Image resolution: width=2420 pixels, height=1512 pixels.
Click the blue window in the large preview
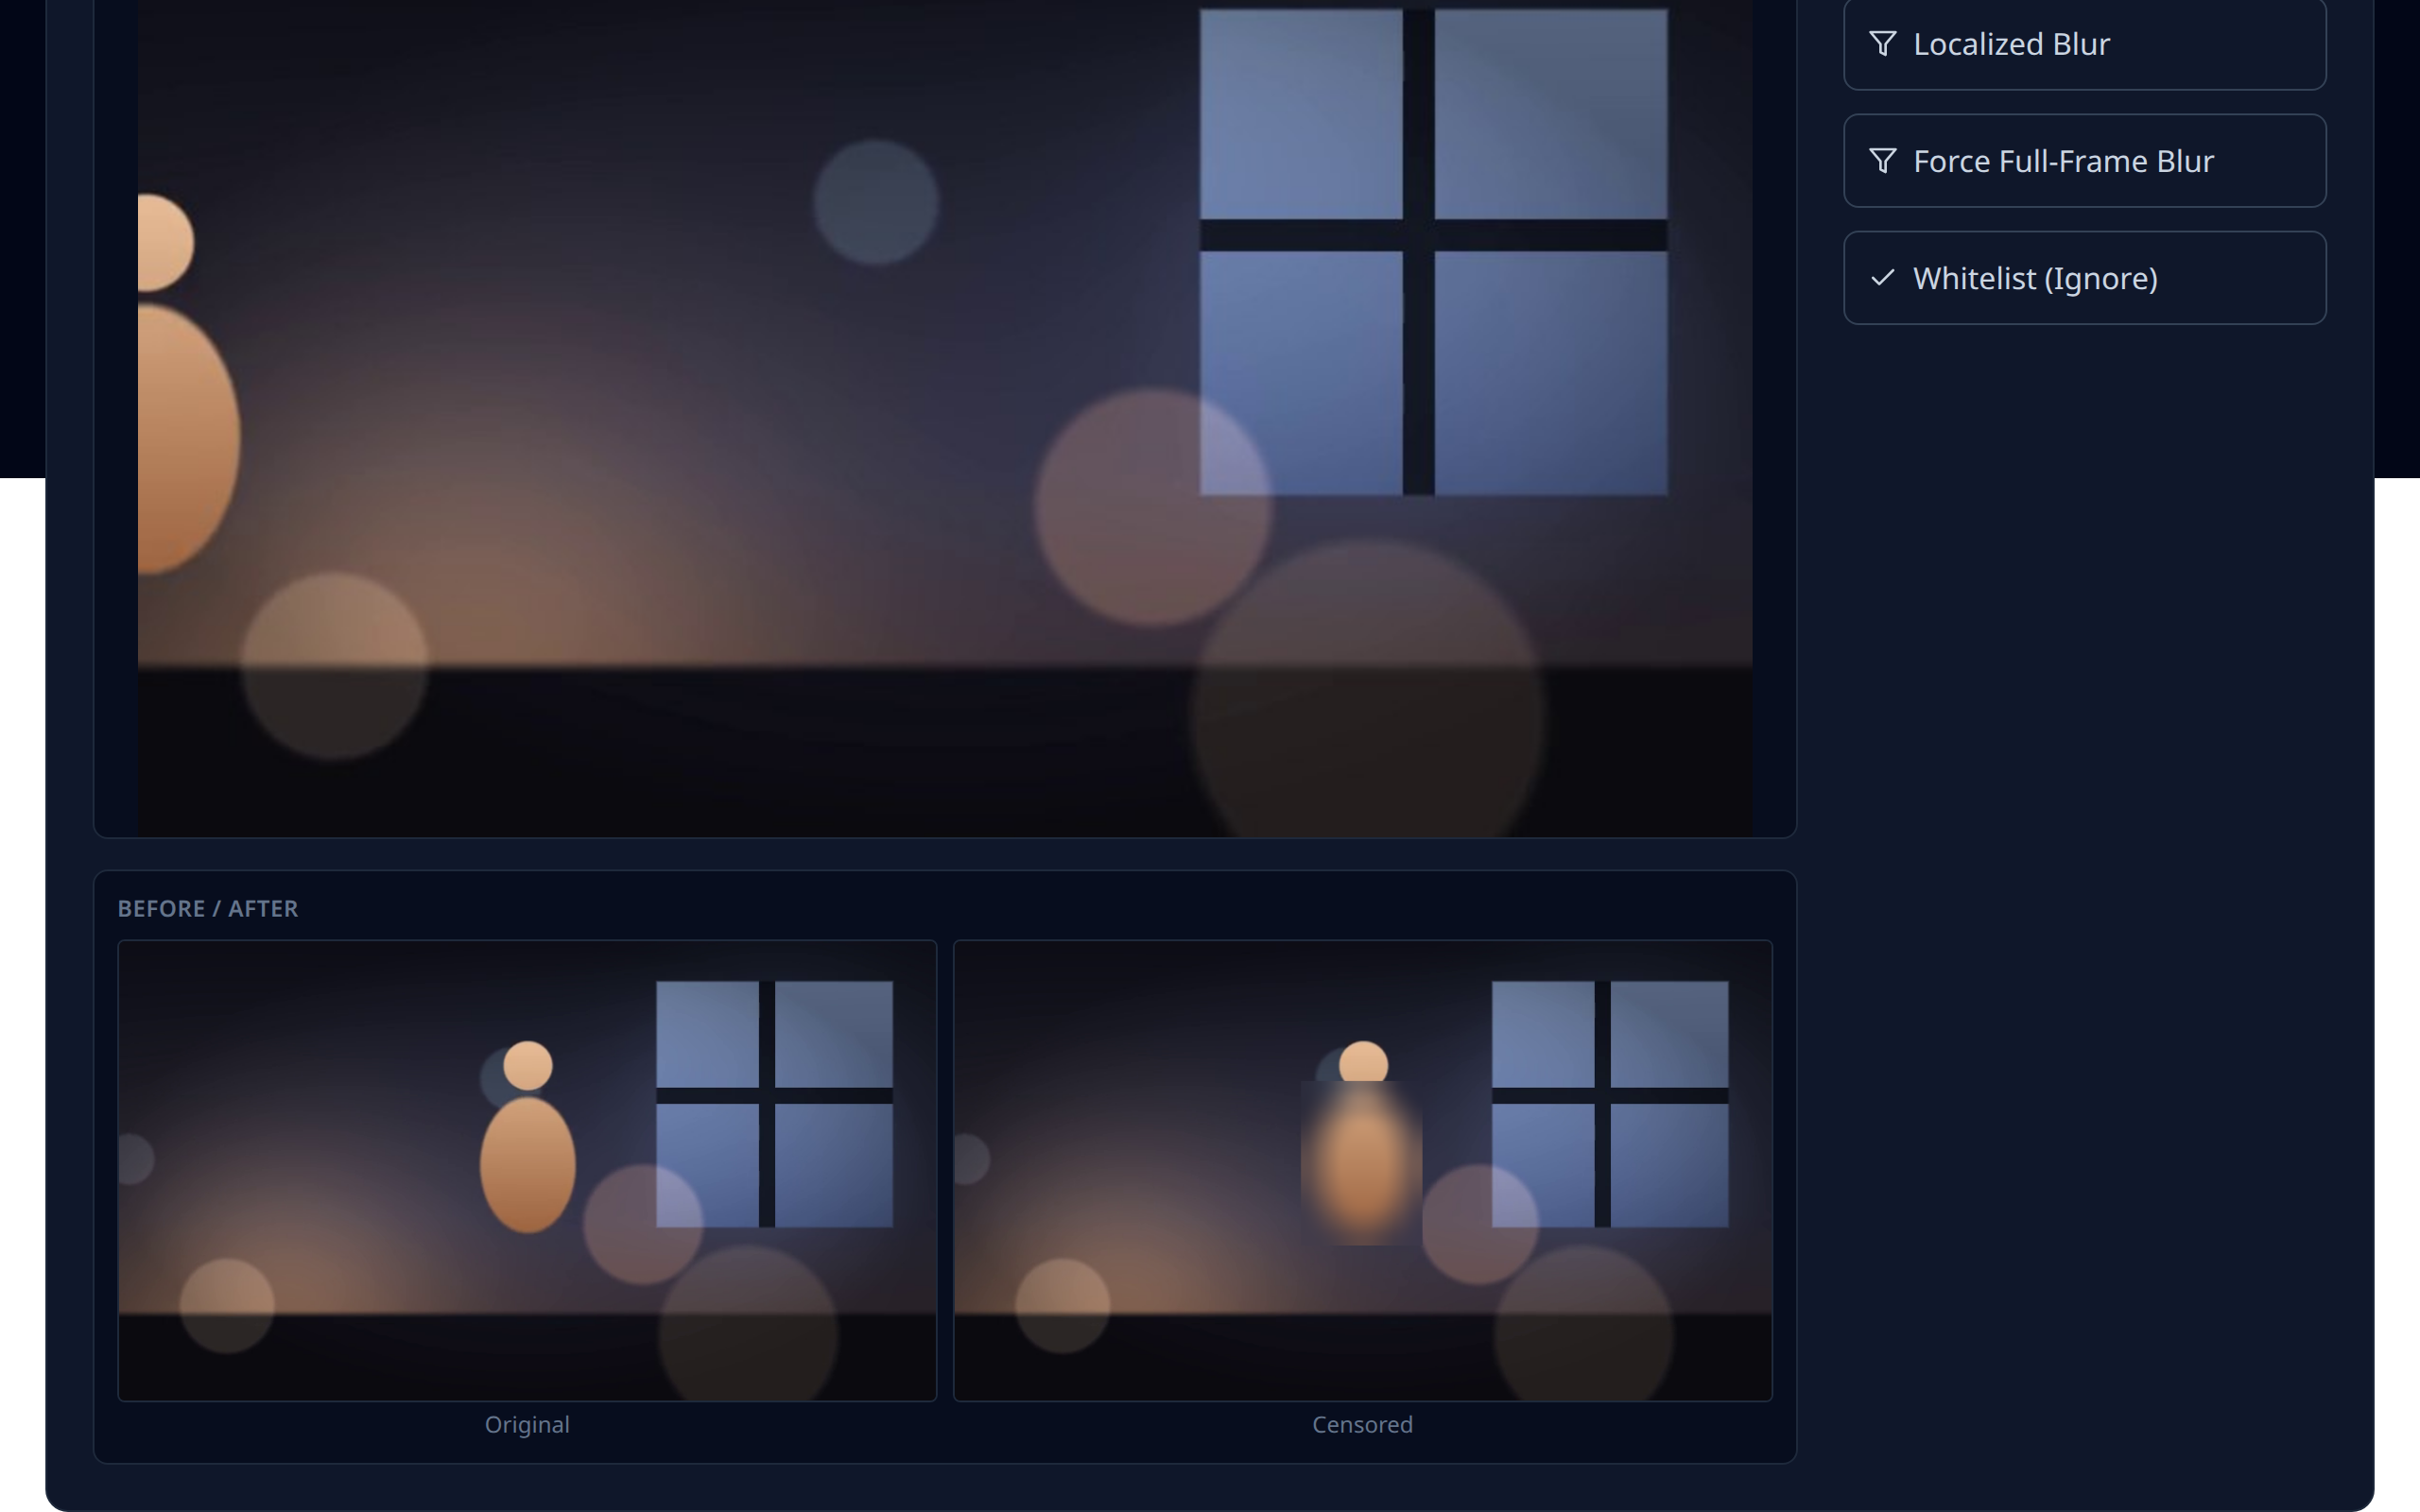point(1433,252)
